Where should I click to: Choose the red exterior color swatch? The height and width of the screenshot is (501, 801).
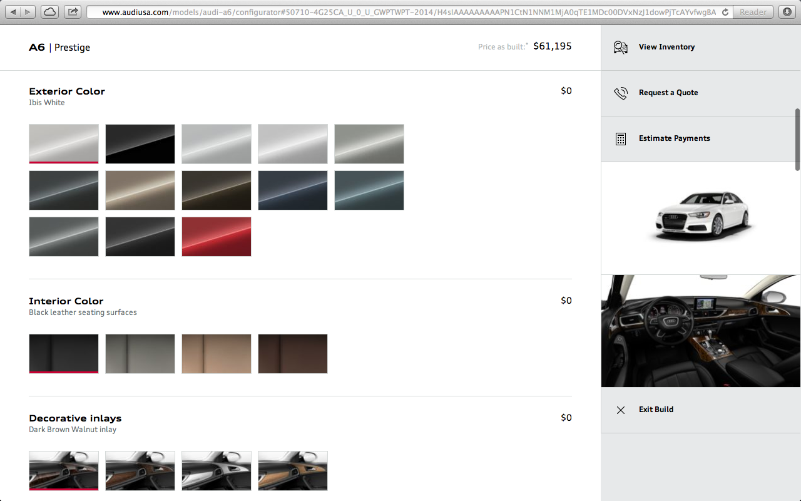217,237
